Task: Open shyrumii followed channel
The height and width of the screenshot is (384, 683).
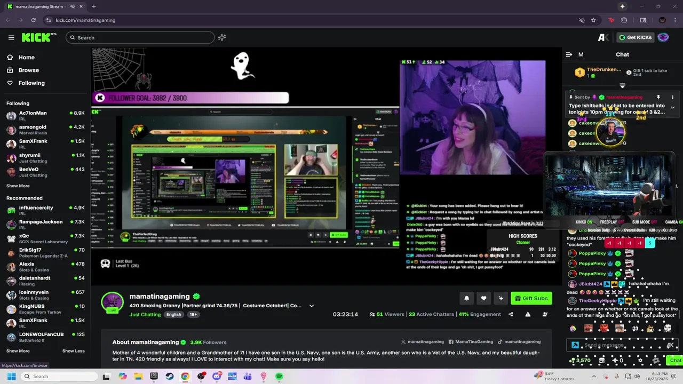Action: [45, 158]
